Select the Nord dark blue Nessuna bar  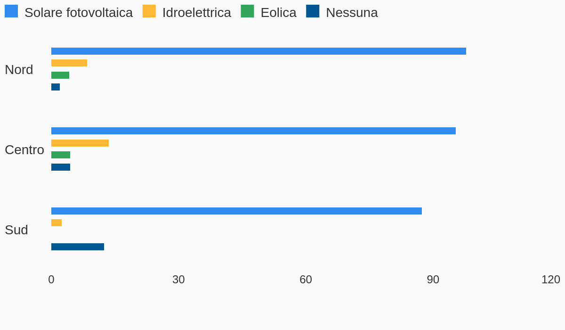pyautogui.click(x=56, y=87)
